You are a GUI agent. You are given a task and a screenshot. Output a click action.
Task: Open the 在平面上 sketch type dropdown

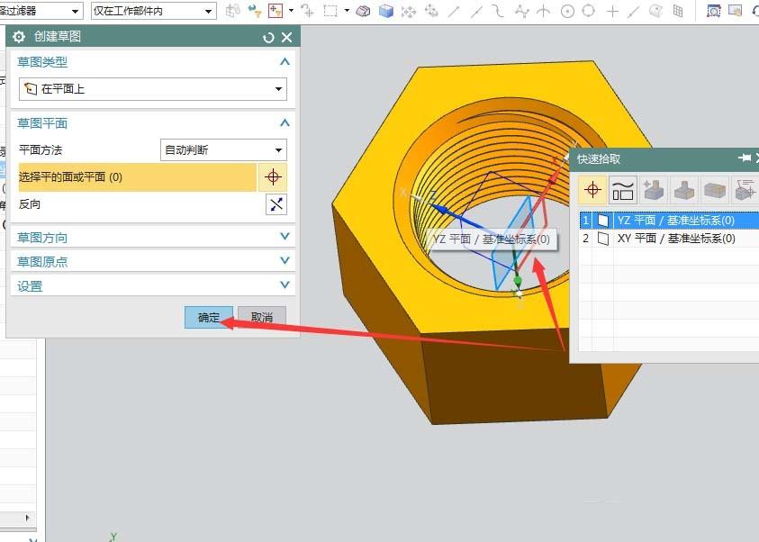[x=152, y=89]
